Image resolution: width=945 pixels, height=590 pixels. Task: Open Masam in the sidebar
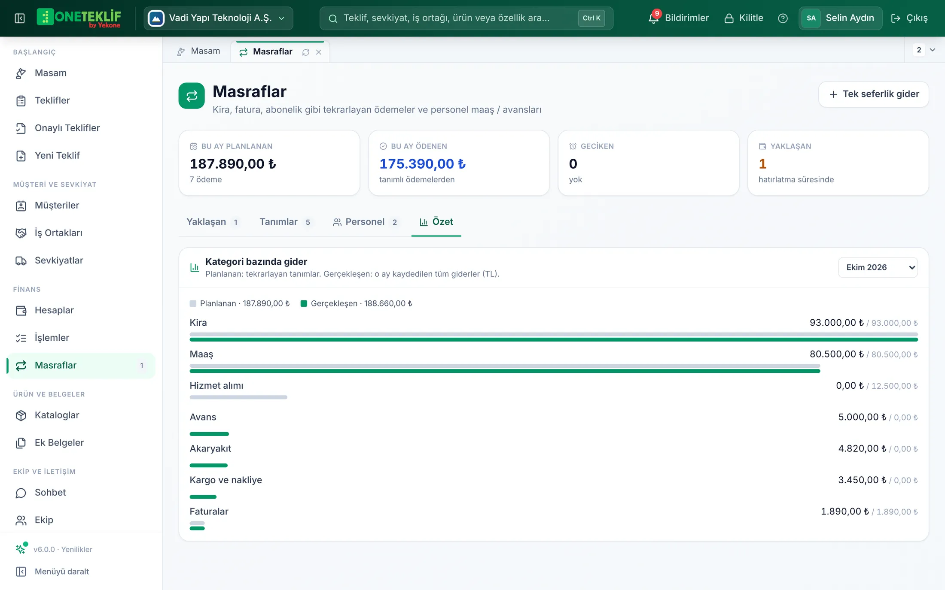pos(81,73)
